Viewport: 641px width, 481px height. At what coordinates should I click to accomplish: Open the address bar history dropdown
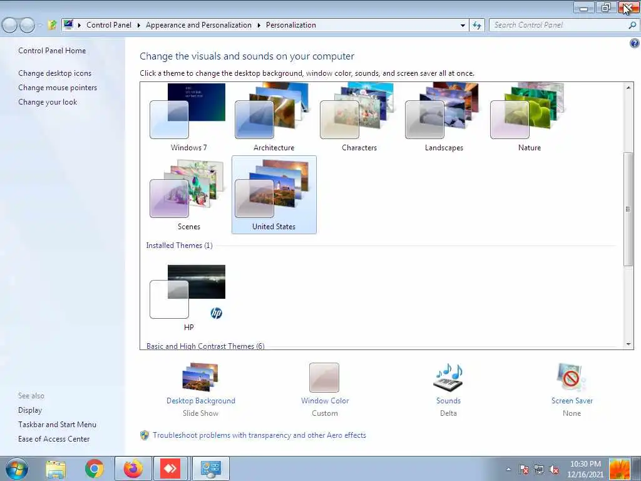(463, 25)
